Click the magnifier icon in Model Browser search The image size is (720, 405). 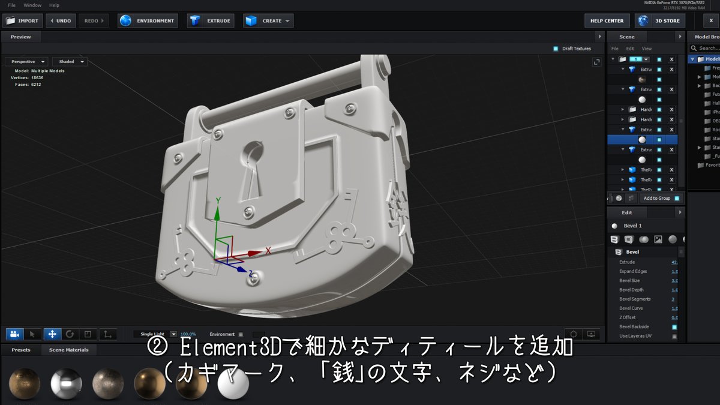(x=695, y=48)
